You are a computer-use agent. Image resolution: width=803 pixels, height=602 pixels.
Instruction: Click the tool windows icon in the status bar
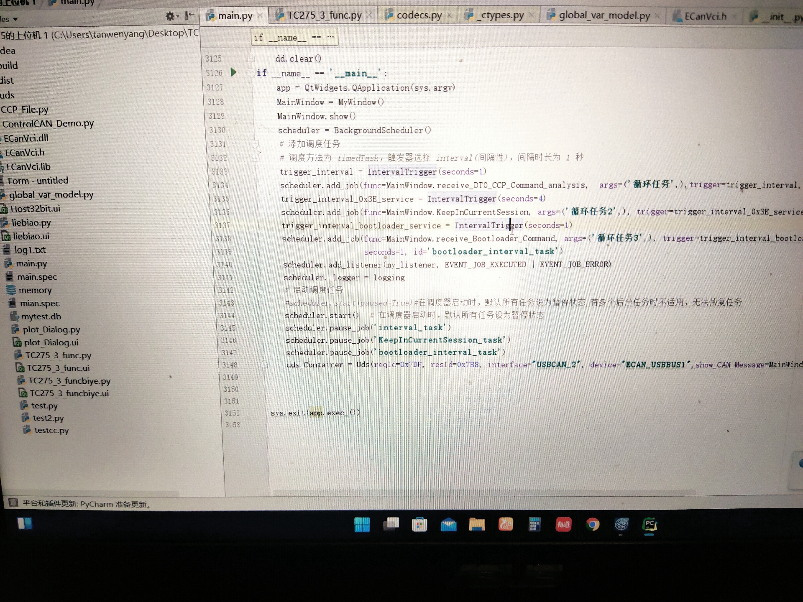[x=13, y=502]
